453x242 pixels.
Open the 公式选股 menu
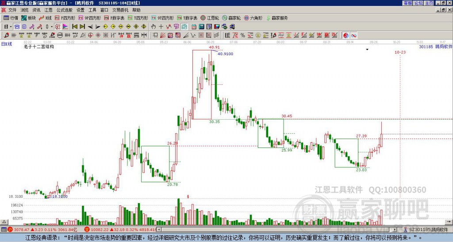tap(65, 10)
